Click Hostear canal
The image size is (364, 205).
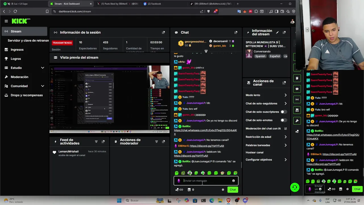pos(255,152)
